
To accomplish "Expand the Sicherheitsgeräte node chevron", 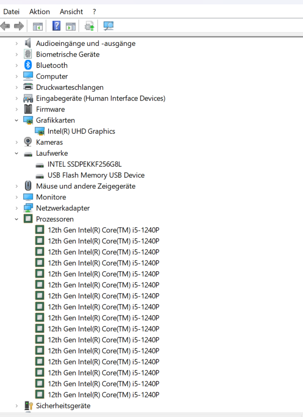I will (x=17, y=406).
